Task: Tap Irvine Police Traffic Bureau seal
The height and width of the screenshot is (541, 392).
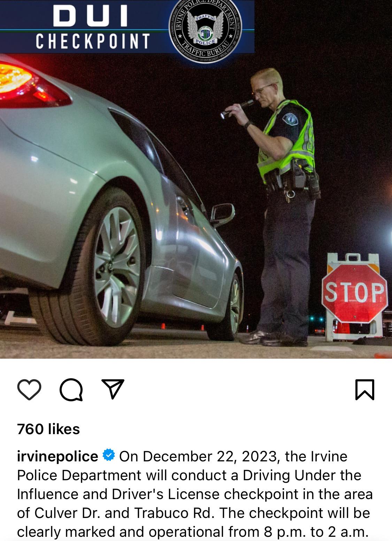Action: 205,30
